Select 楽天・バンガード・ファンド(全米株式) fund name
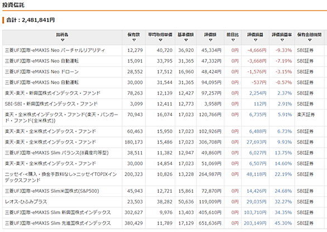 (x=61, y=117)
